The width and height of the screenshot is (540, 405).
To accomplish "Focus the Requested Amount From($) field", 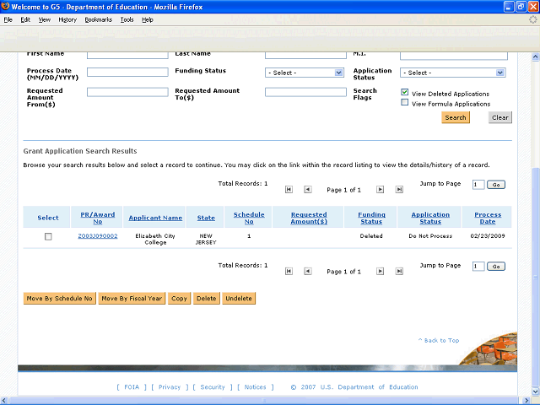I will 127,92.
